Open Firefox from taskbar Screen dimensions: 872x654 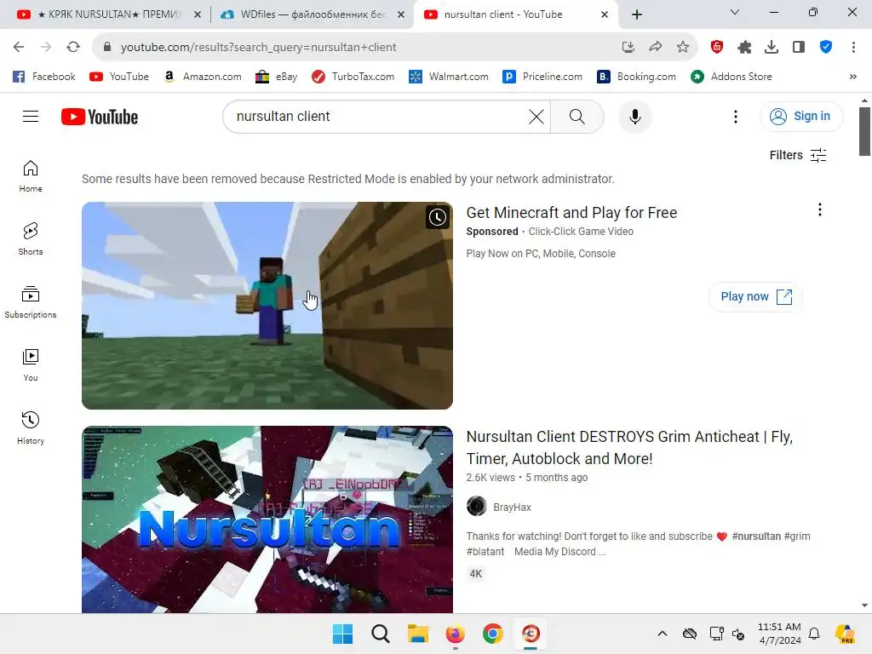click(455, 634)
